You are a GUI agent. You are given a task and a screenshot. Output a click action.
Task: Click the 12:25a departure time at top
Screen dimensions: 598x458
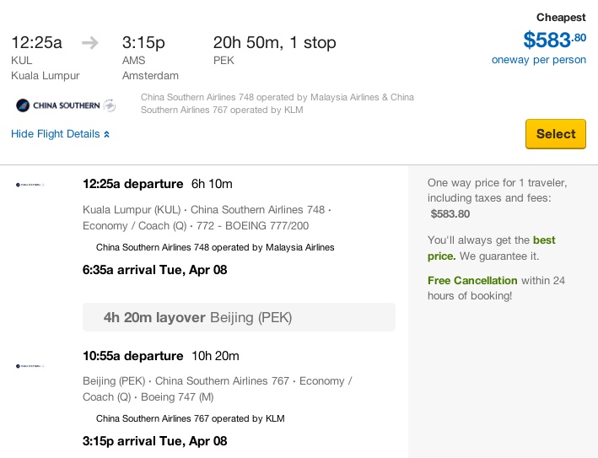pyautogui.click(x=36, y=42)
